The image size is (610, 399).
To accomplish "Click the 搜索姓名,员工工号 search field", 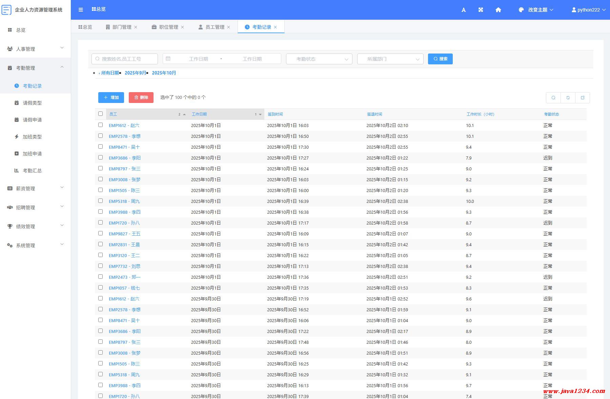I will pos(125,59).
